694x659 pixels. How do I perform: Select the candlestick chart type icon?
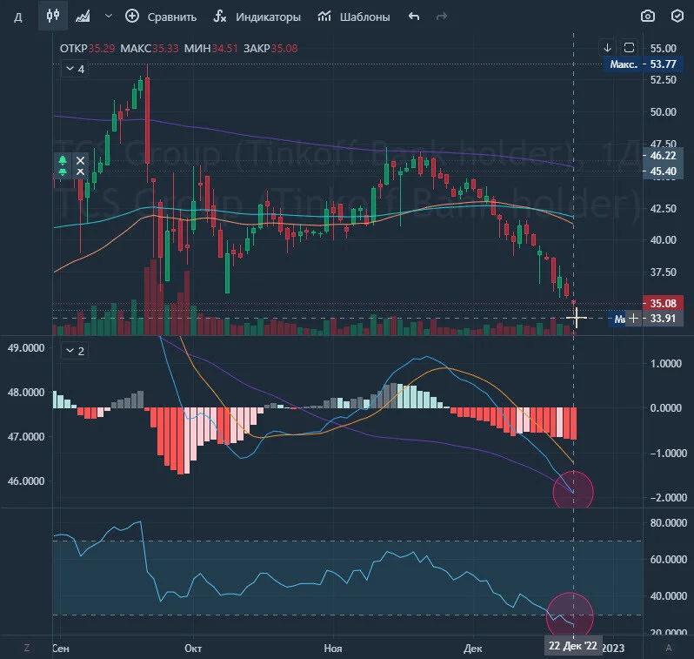pyautogui.click(x=53, y=17)
